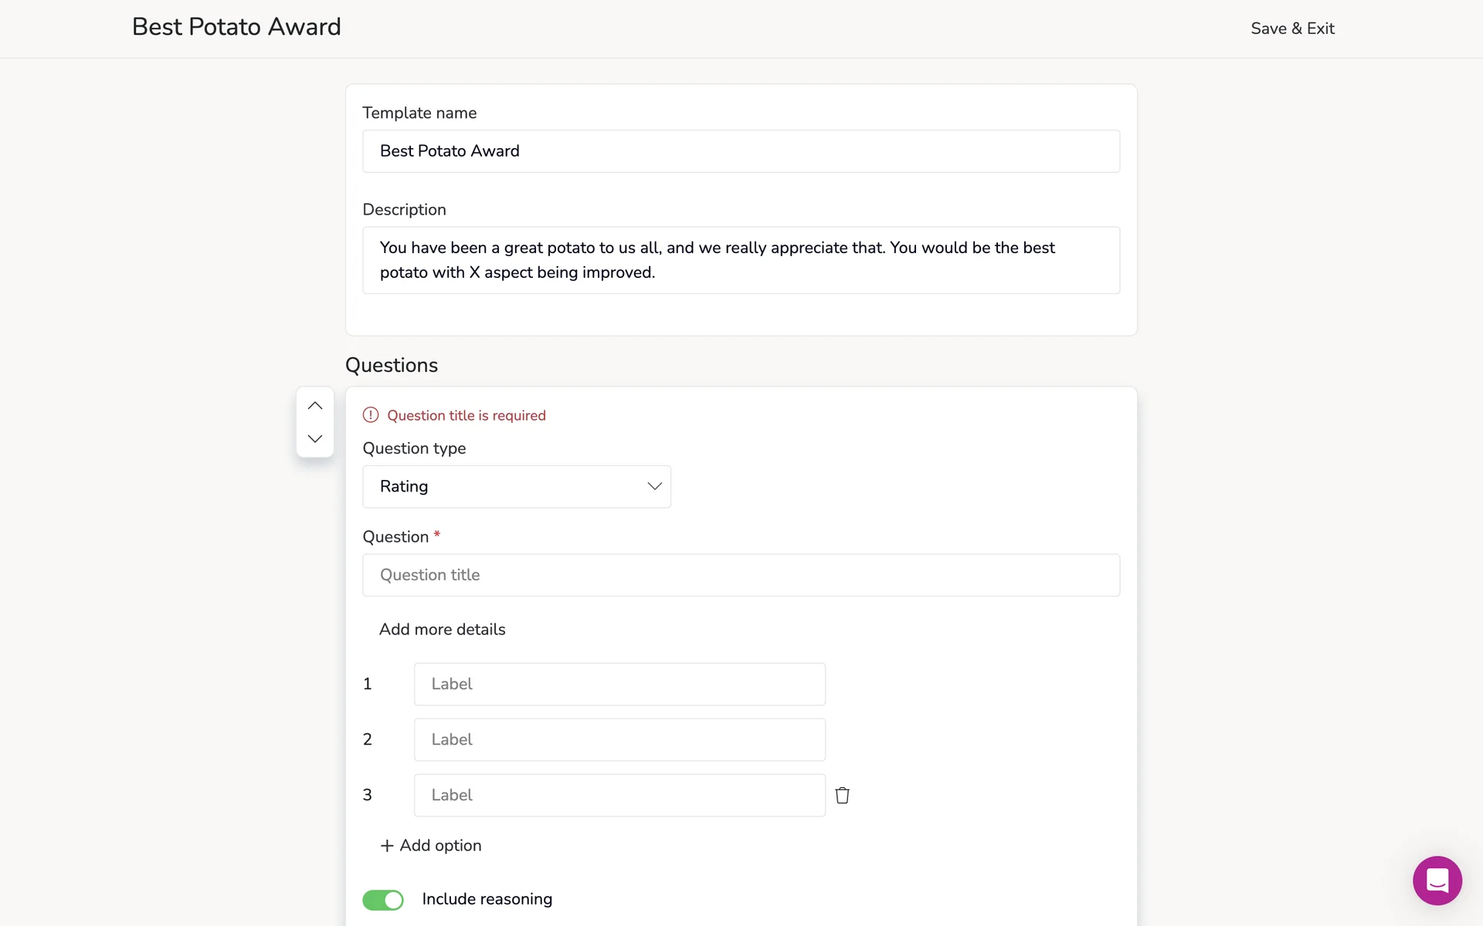Click the Label field for option 1
This screenshot has height=926, width=1483.
[x=619, y=684]
